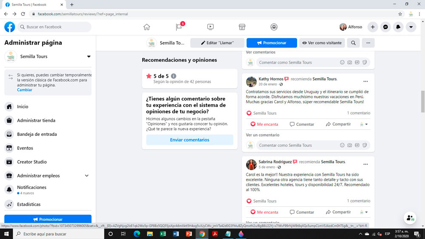Open the account dropdown arrow

411,27
